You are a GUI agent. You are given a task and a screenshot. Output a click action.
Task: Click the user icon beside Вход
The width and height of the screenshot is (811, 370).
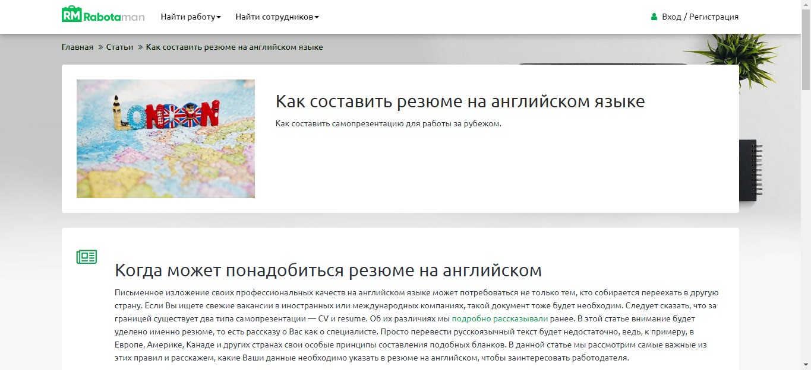click(654, 17)
